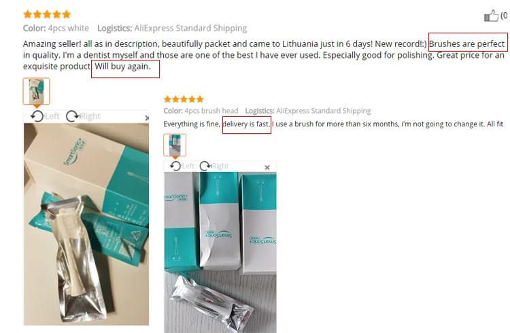Click the Right label in first photo viewer
Viewport: 510px width, 333px height.
tap(90, 116)
